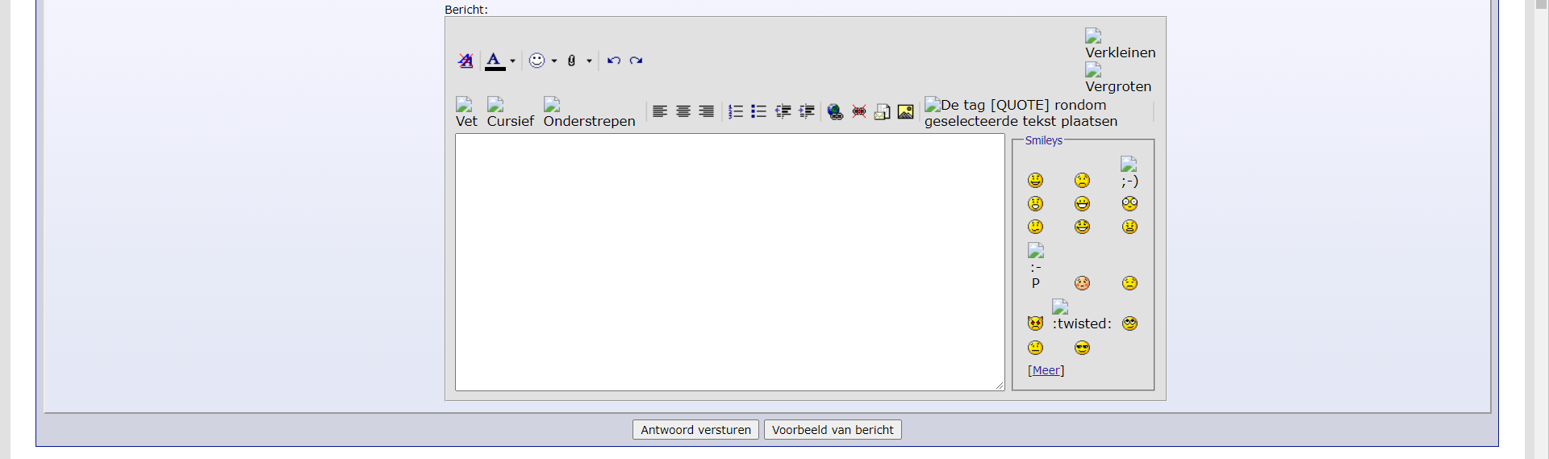Click the Remove text formatting icon

point(466,61)
